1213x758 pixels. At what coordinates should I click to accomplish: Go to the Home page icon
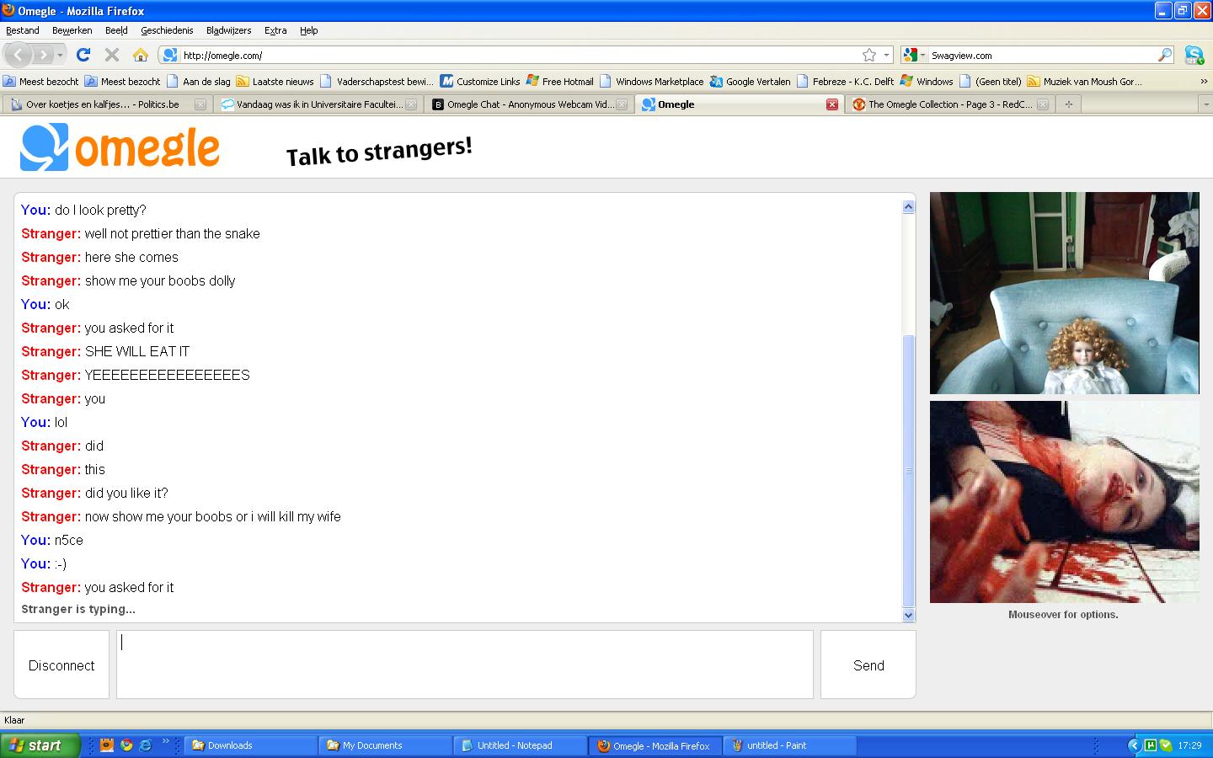pos(141,55)
